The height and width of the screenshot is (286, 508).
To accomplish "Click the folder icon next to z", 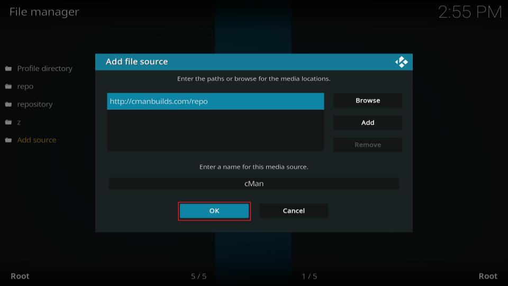I will click(x=8, y=122).
